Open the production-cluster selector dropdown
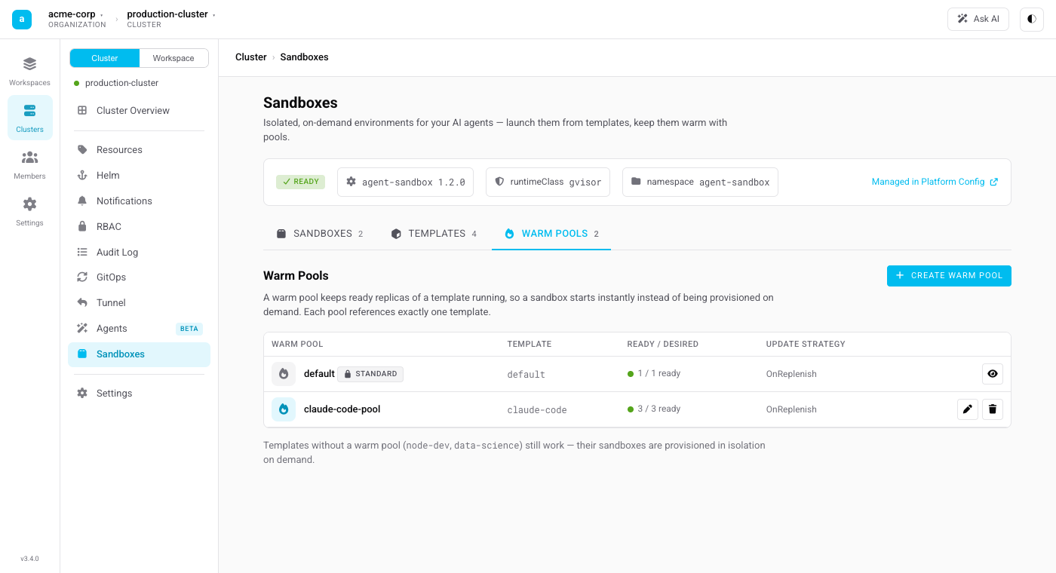This screenshot has width=1056, height=573. click(x=171, y=19)
